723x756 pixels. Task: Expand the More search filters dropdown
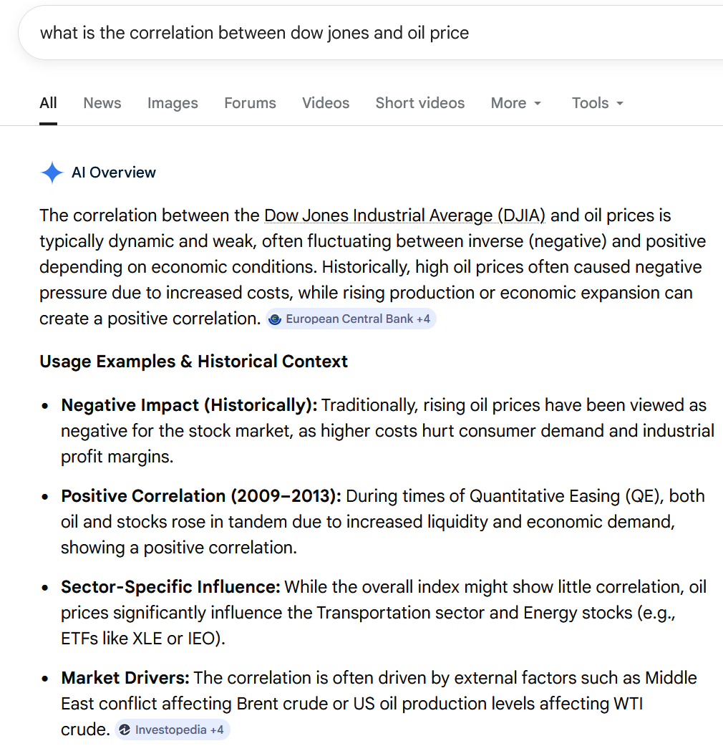(x=516, y=103)
